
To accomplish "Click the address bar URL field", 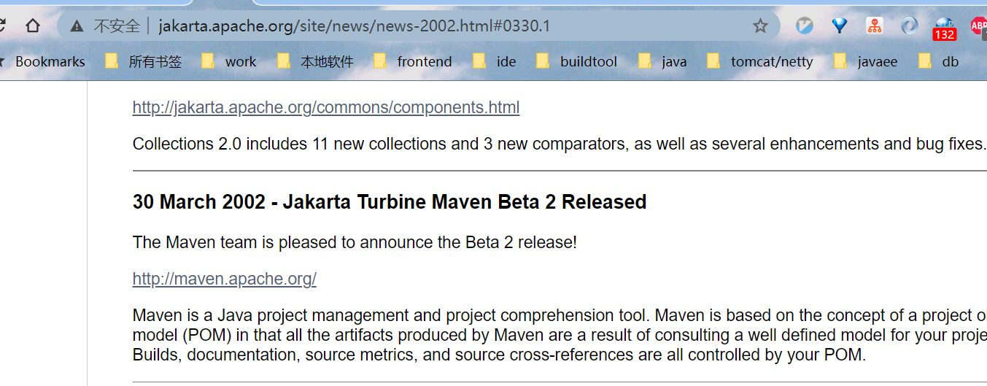I will [417, 26].
